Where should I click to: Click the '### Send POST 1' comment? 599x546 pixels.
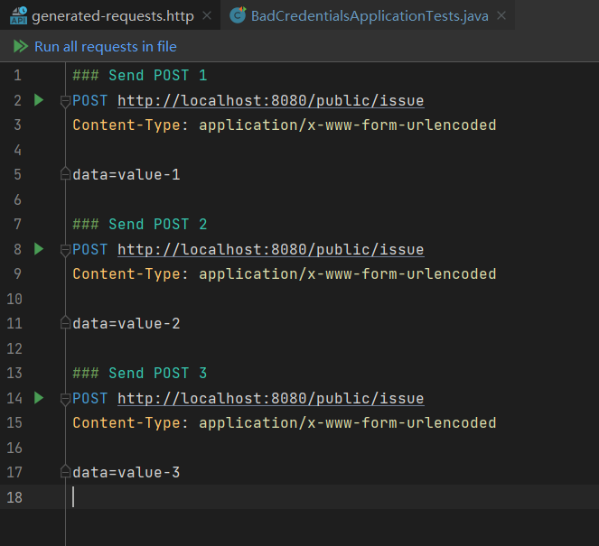coord(140,75)
